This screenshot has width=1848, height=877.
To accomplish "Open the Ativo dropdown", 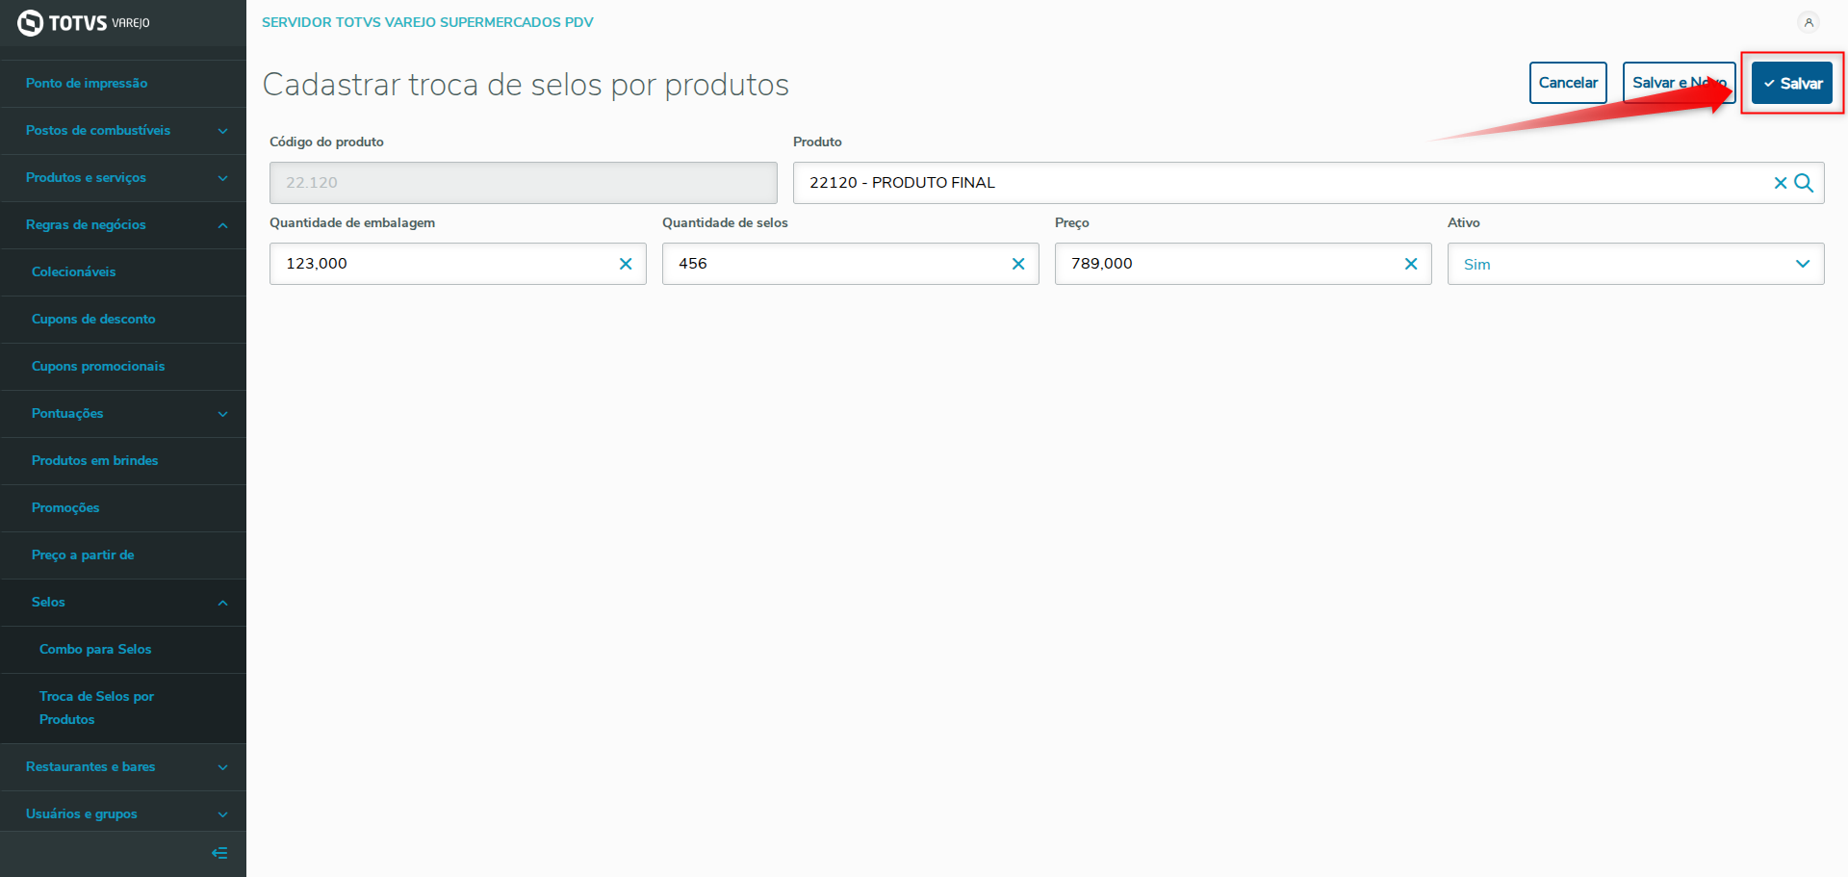I will 1635,264.
